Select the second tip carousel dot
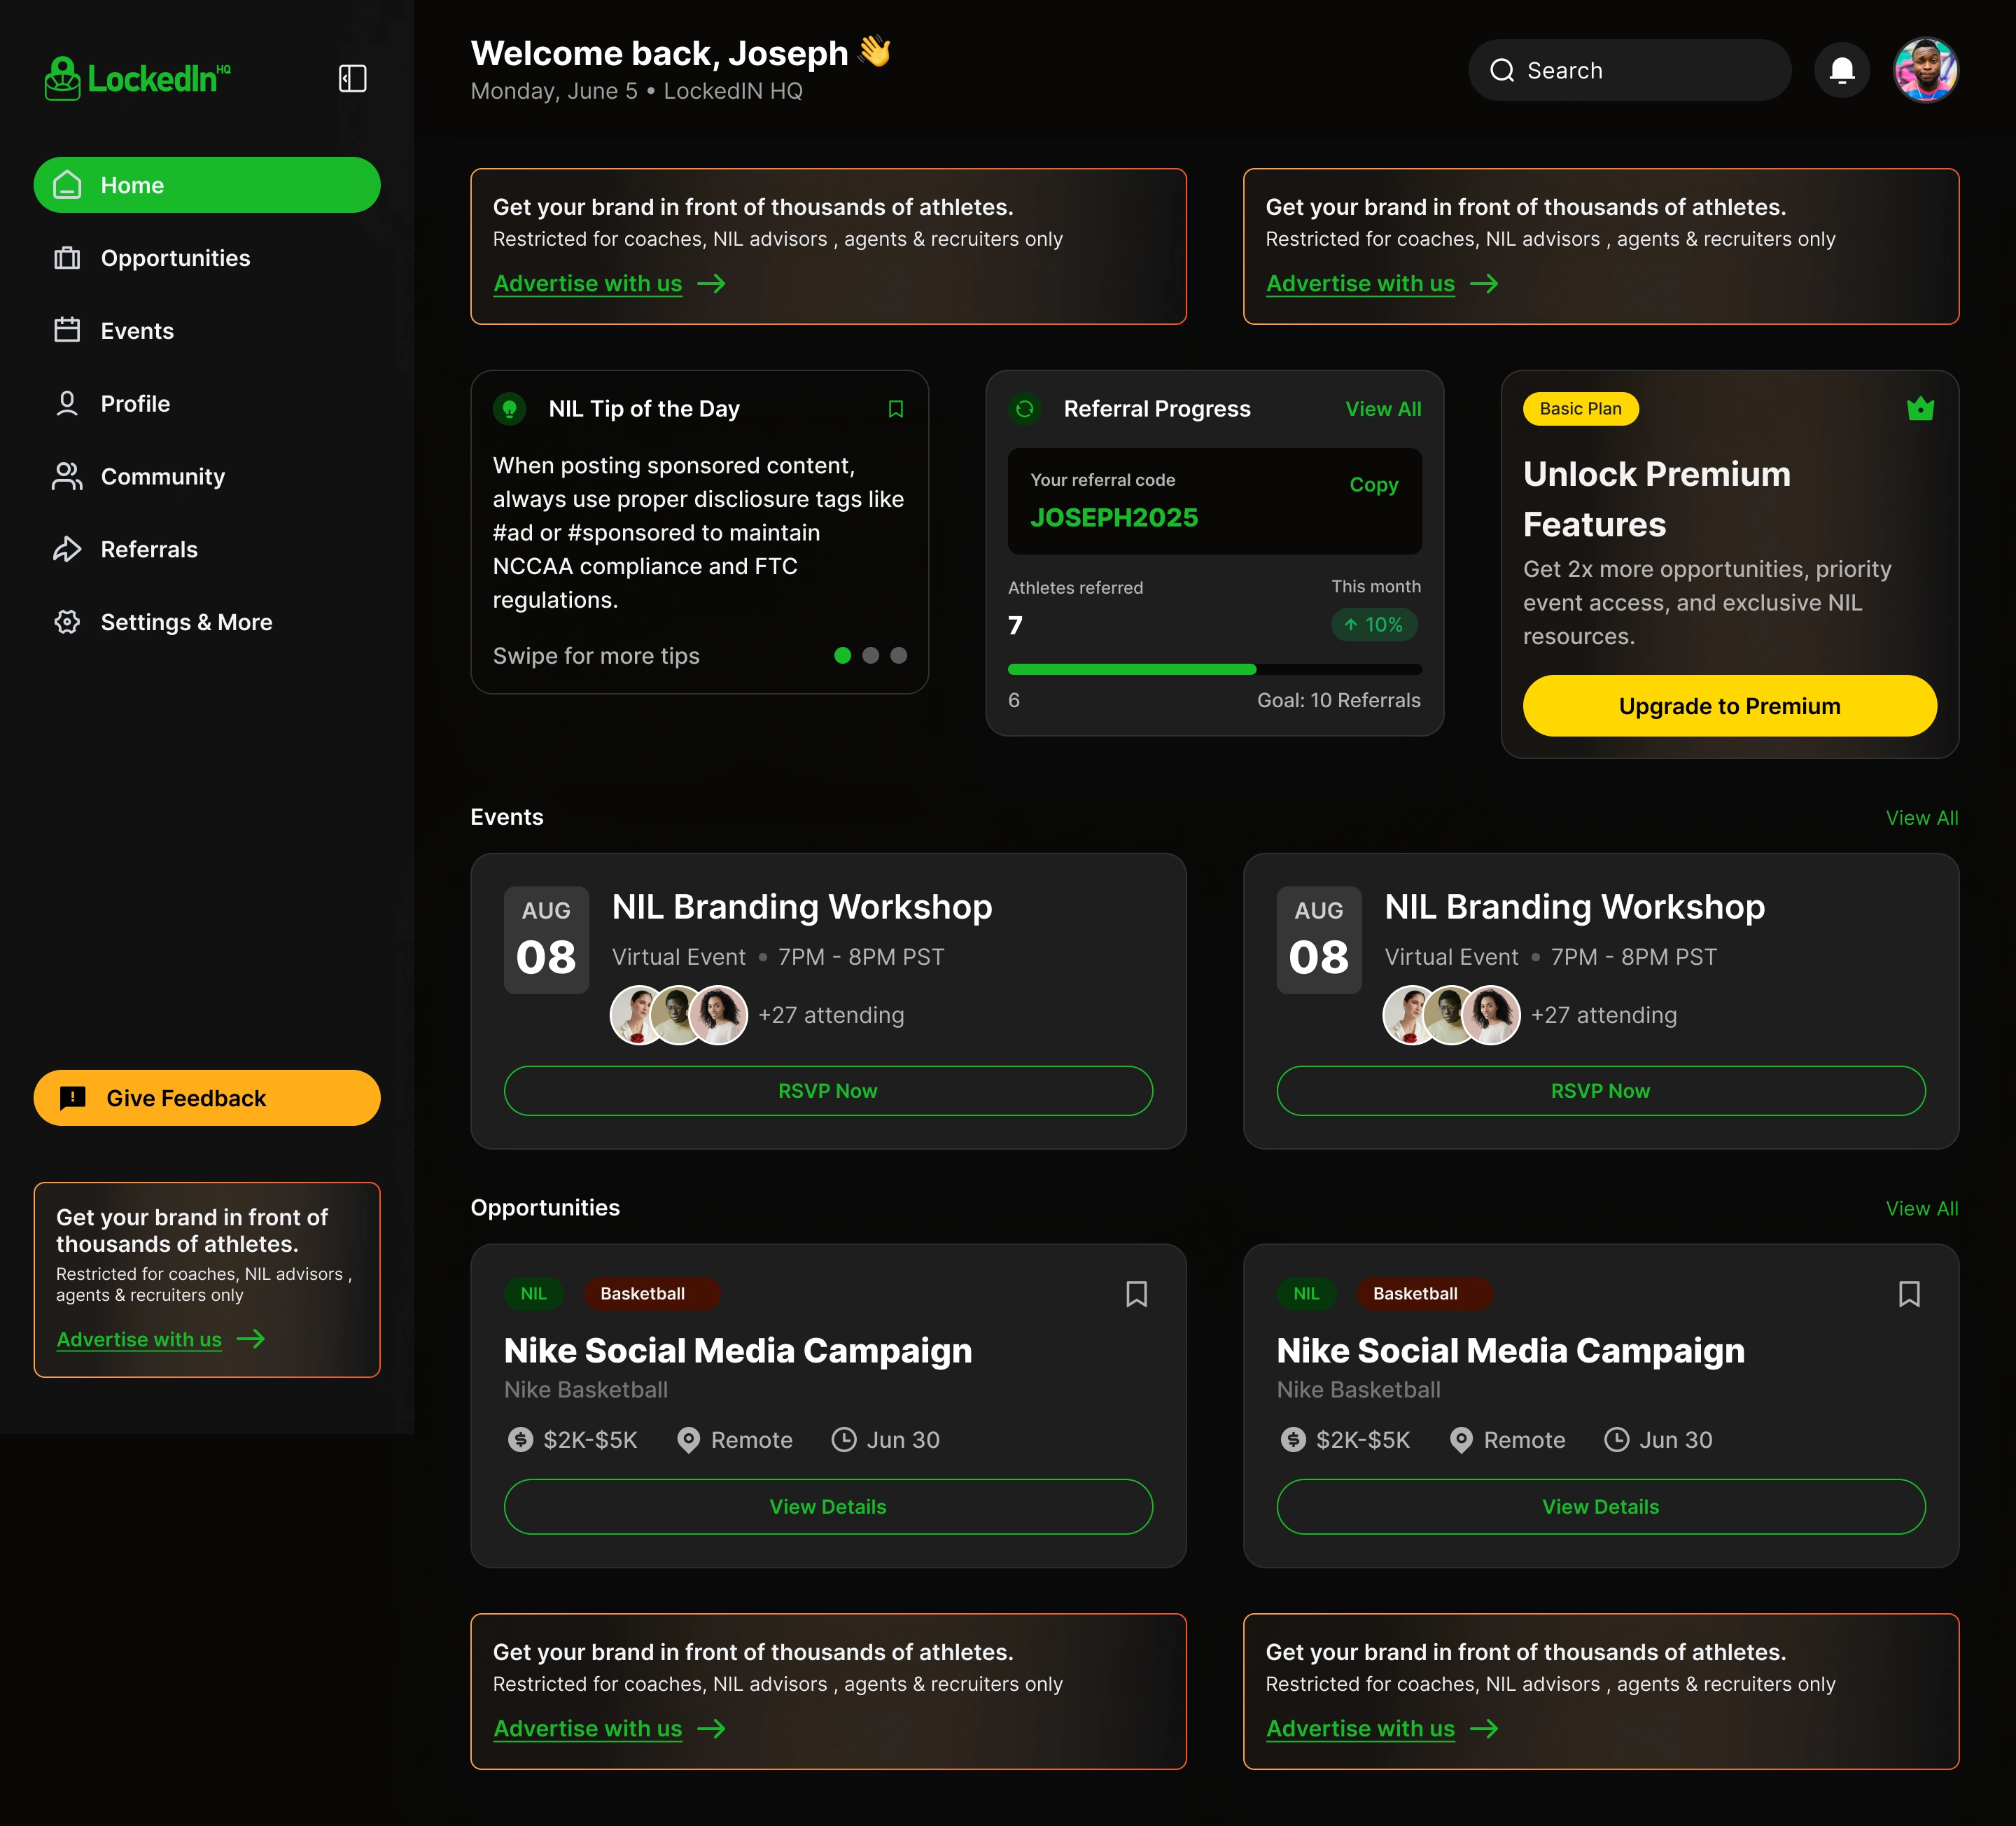 coord(870,656)
